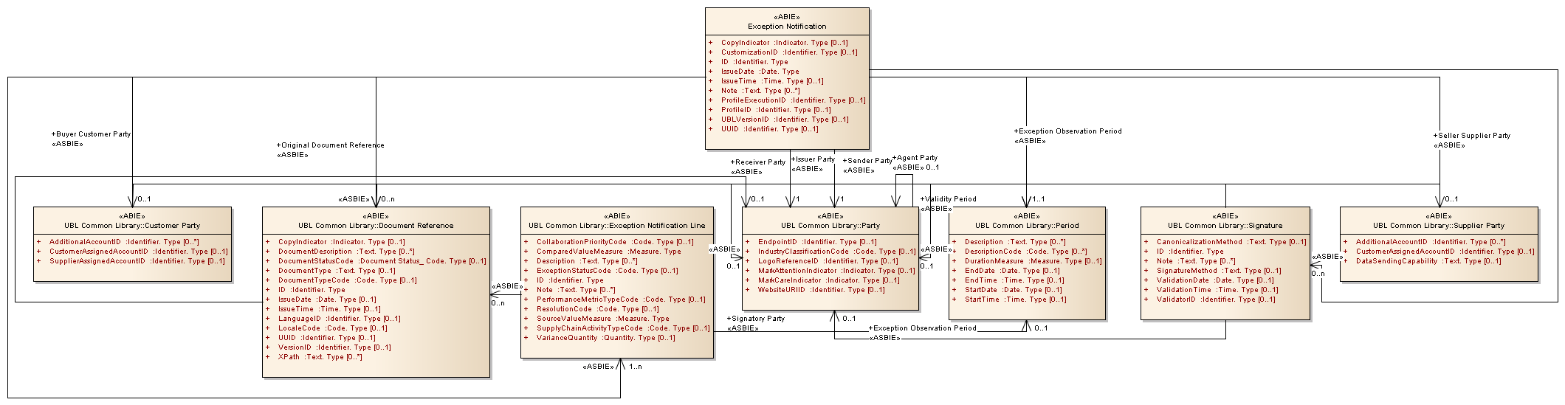Select the +Buyer Customer Party association label

pyautogui.click(x=91, y=134)
